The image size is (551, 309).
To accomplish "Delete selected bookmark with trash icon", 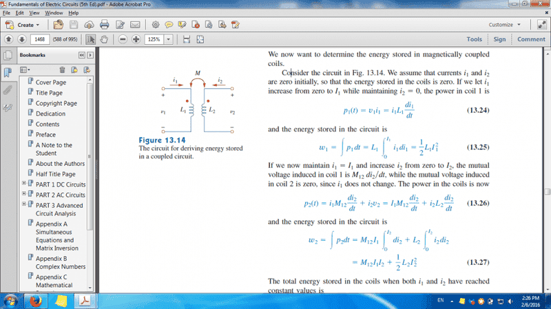I will (x=63, y=70).
